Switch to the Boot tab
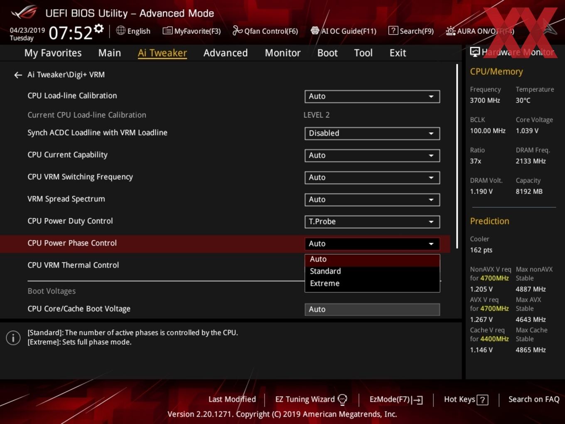Viewport: 565px width, 424px height. coord(327,53)
